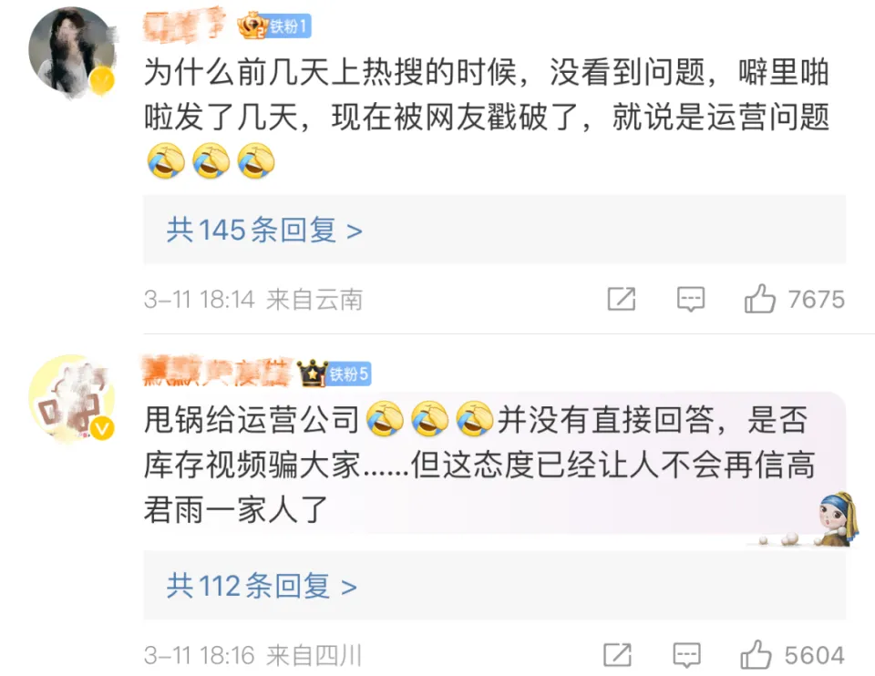The height and width of the screenshot is (676, 875).
Task: Open the first commenter's avatar
Action: click(x=71, y=51)
